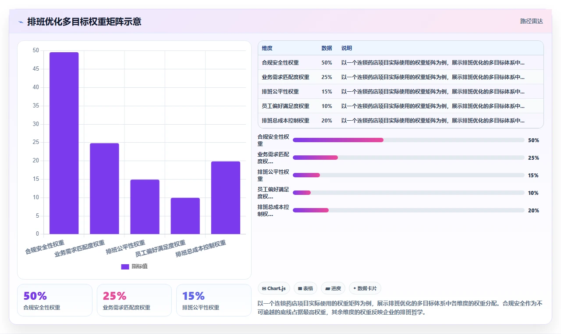The width and height of the screenshot is (561, 334).
Task: Select the 排班公平性权重 bar in chart
Action: tap(145, 207)
